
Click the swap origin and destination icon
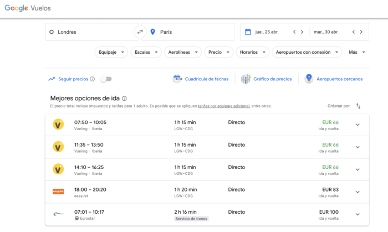point(140,32)
